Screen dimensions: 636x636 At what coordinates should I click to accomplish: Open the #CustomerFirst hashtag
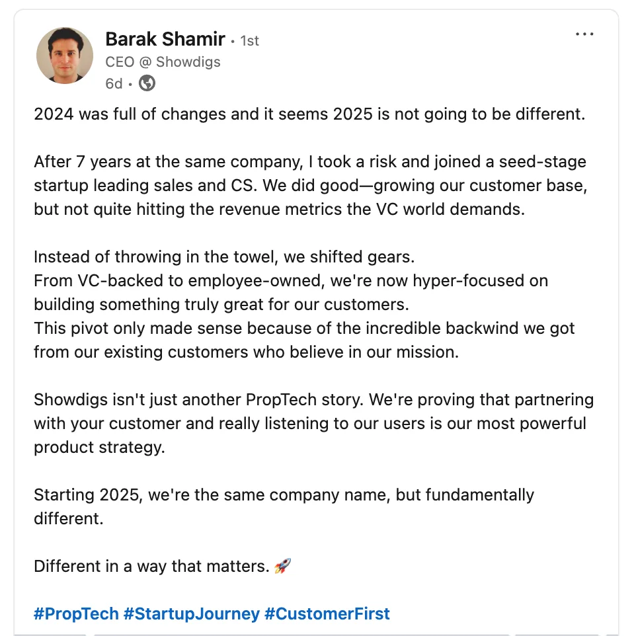[327, 614]
